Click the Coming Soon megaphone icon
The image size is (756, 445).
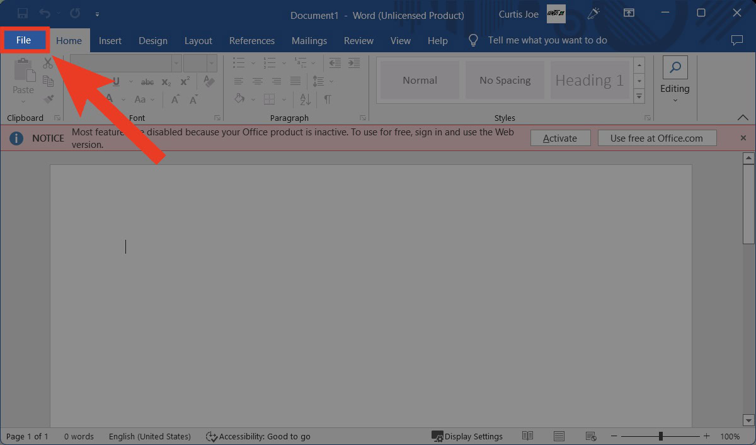[x=593, y=13]
